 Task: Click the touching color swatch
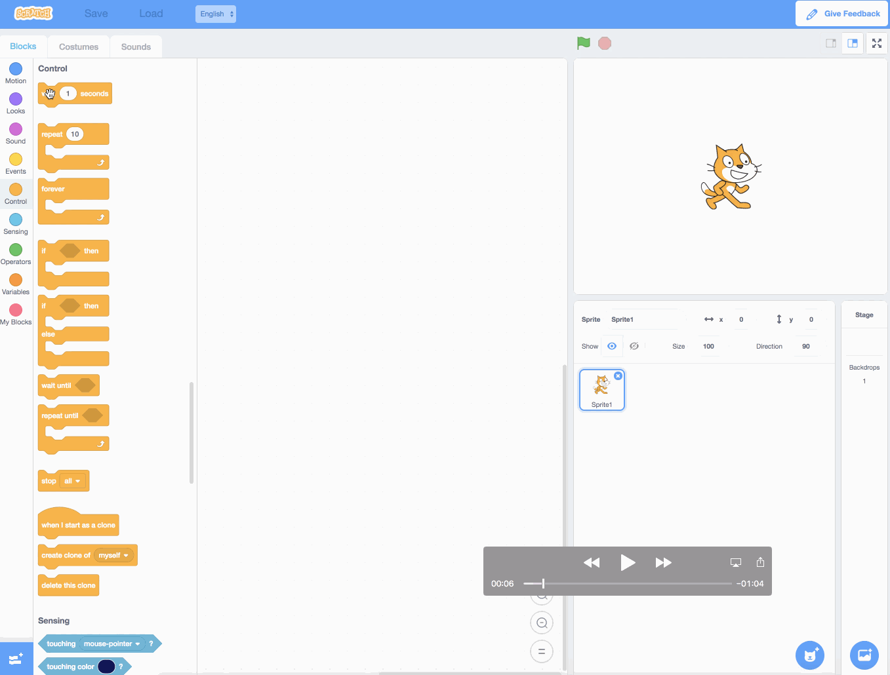106,666
